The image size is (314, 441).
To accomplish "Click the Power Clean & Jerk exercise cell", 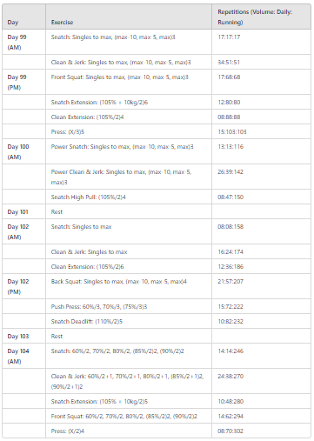I will (x=129, y=177).
